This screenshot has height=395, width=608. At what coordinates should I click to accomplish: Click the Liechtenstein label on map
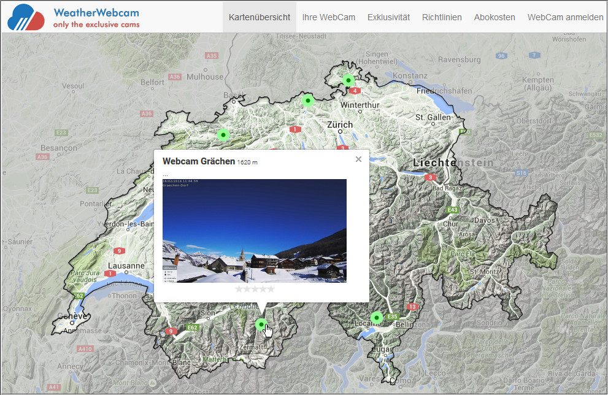tap(453, 163)
